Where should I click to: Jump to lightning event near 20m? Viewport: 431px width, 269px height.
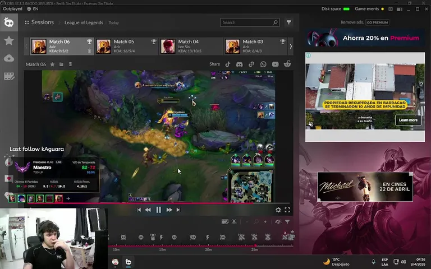[208, 237]
